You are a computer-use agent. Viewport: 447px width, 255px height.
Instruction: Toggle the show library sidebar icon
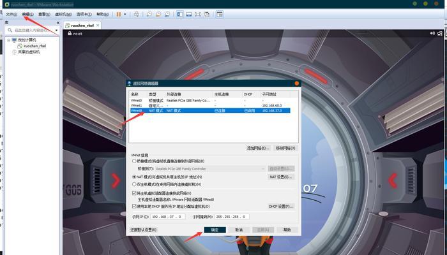[x=180, y=14]
